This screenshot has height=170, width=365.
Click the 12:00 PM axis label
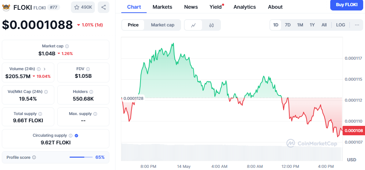click(x=290, y=166)
